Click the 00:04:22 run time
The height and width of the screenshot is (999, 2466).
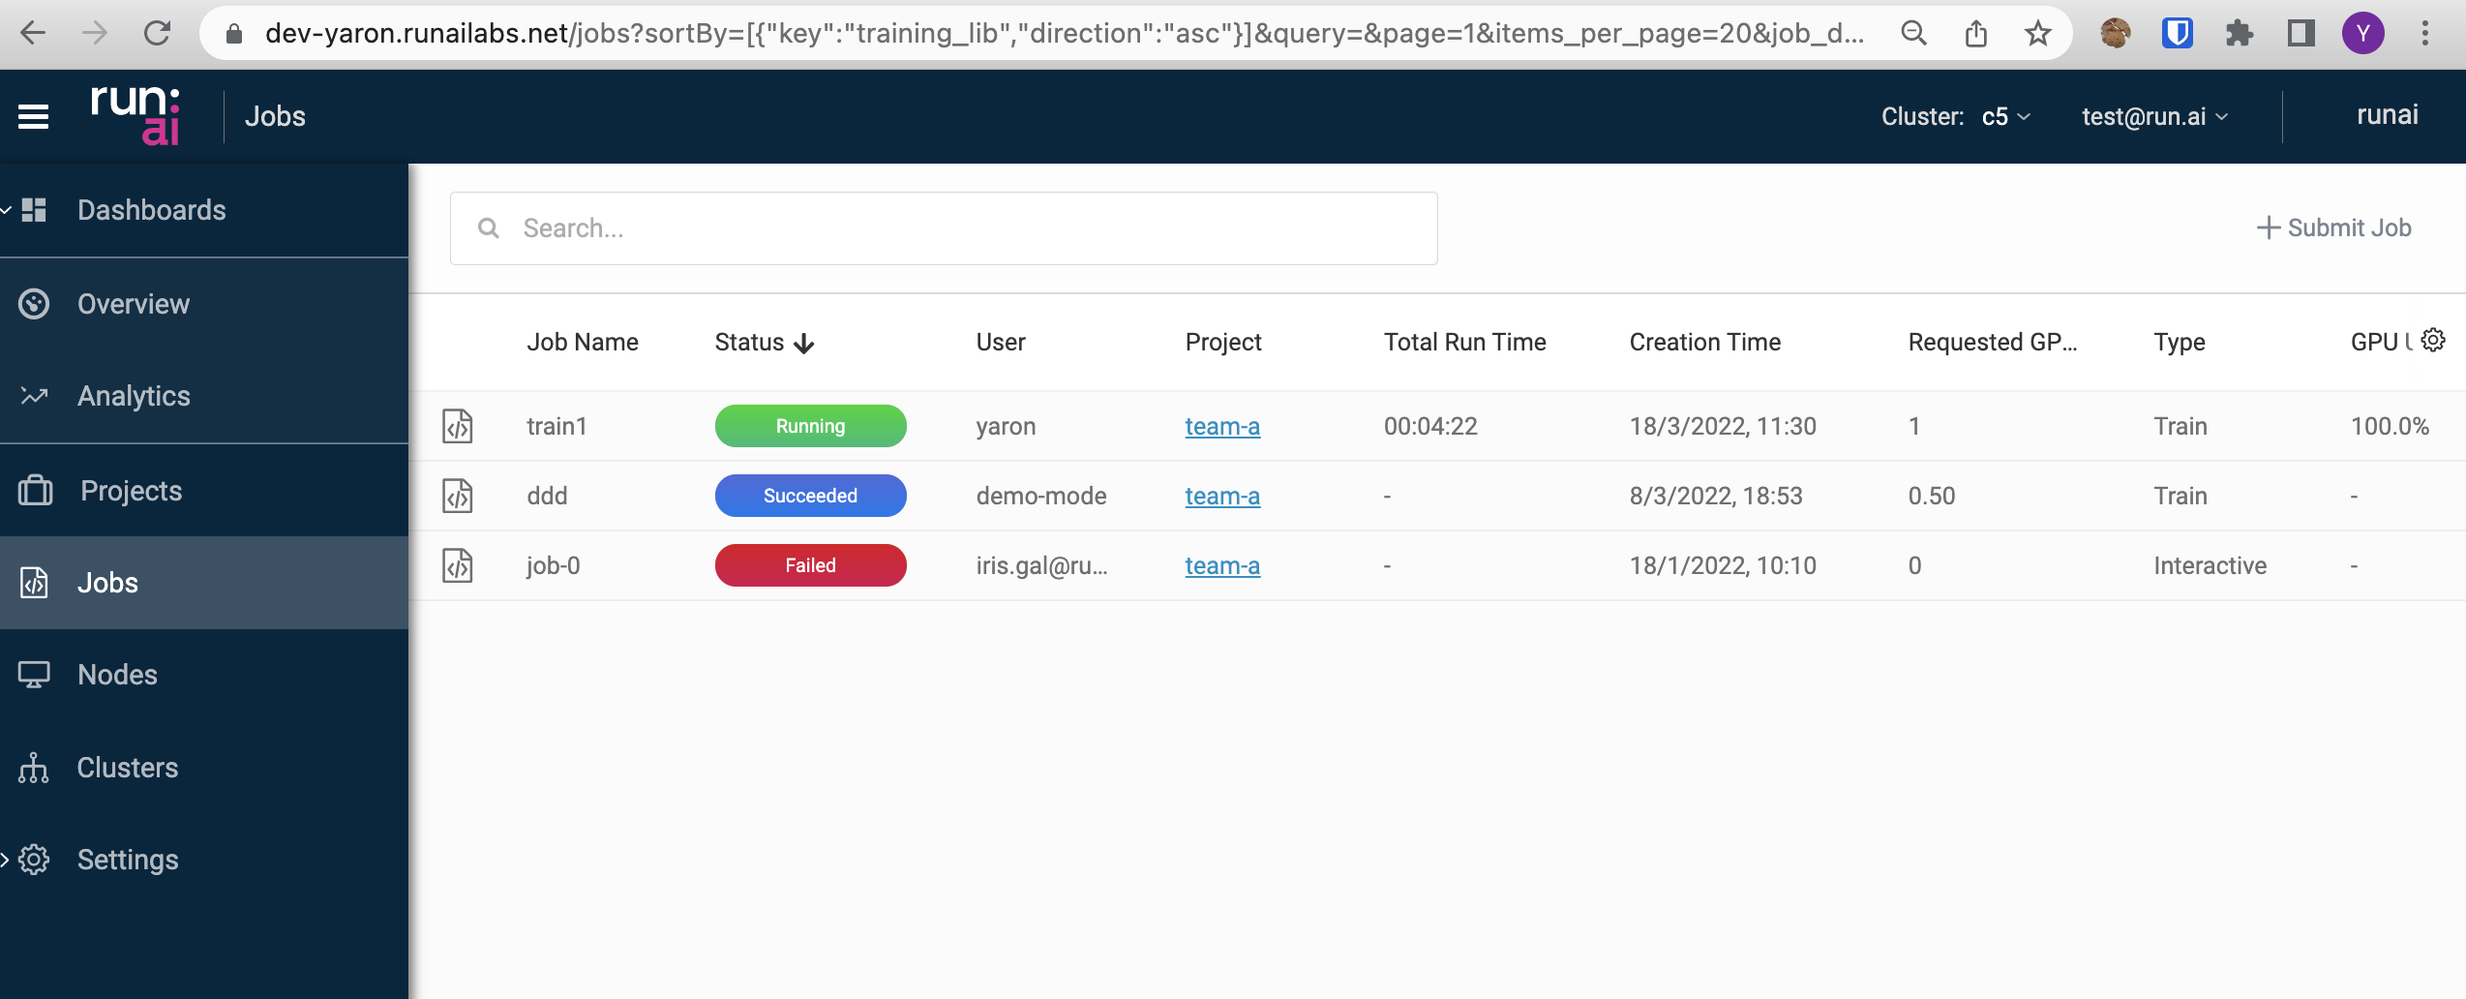pos(1430,426)
